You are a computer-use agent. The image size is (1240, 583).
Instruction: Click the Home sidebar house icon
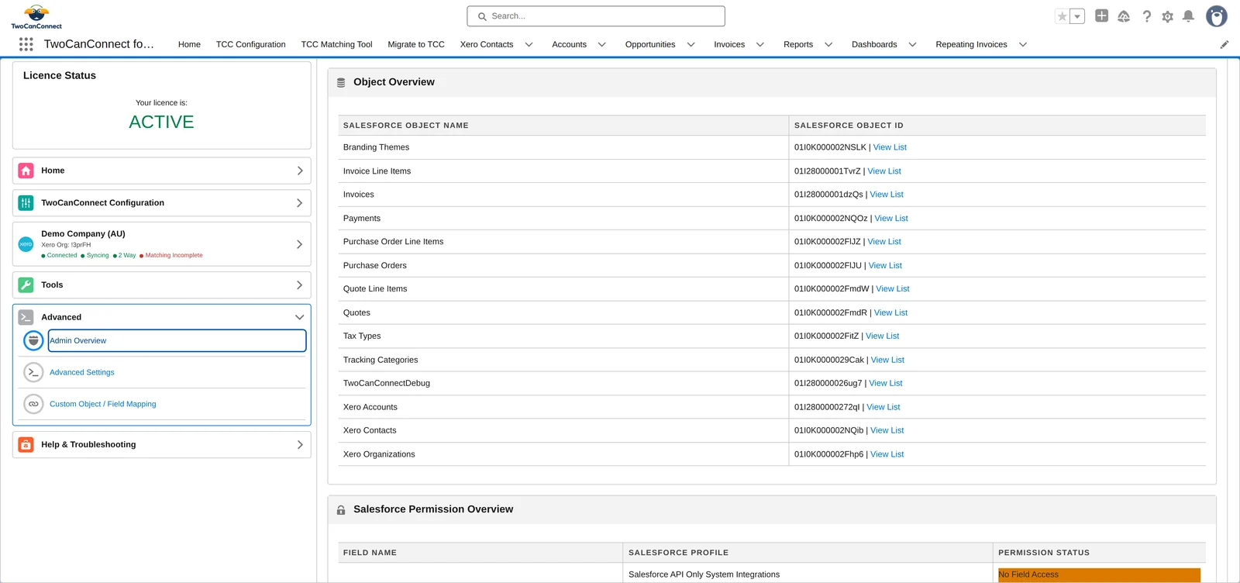point(26,171)
